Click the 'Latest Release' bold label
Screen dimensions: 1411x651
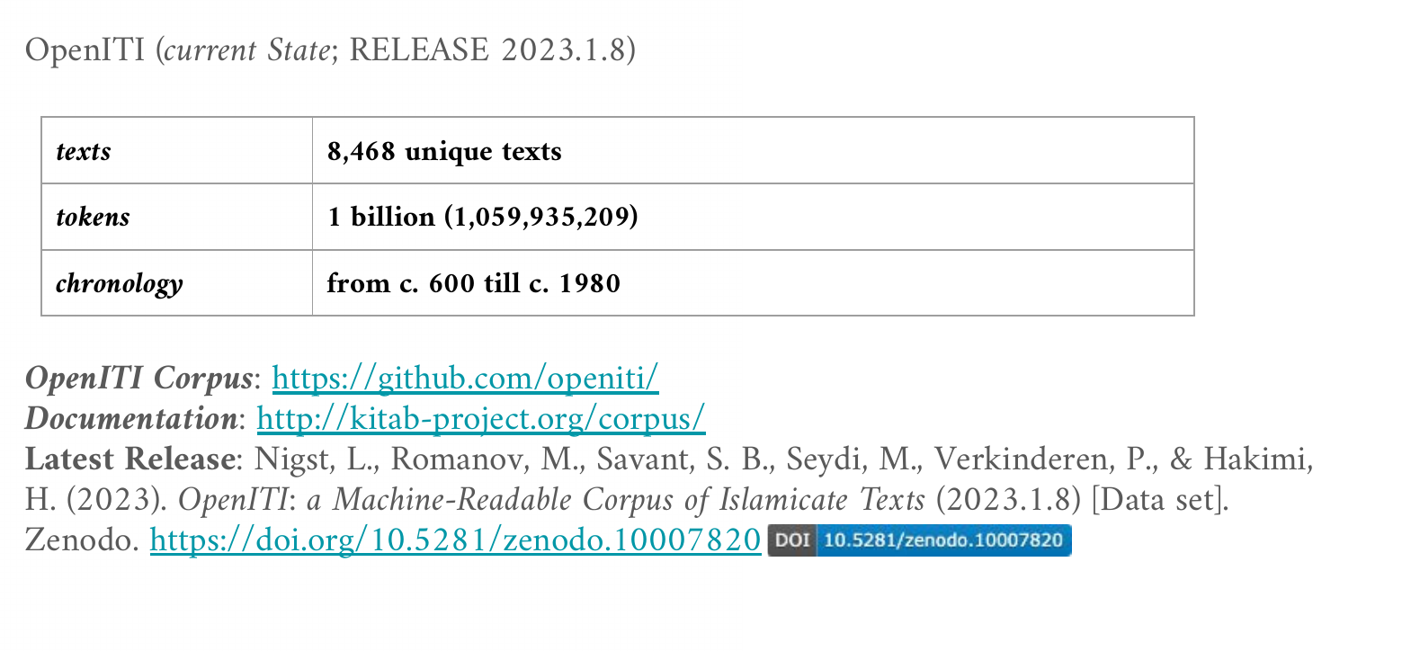click(x=129, y=459)
